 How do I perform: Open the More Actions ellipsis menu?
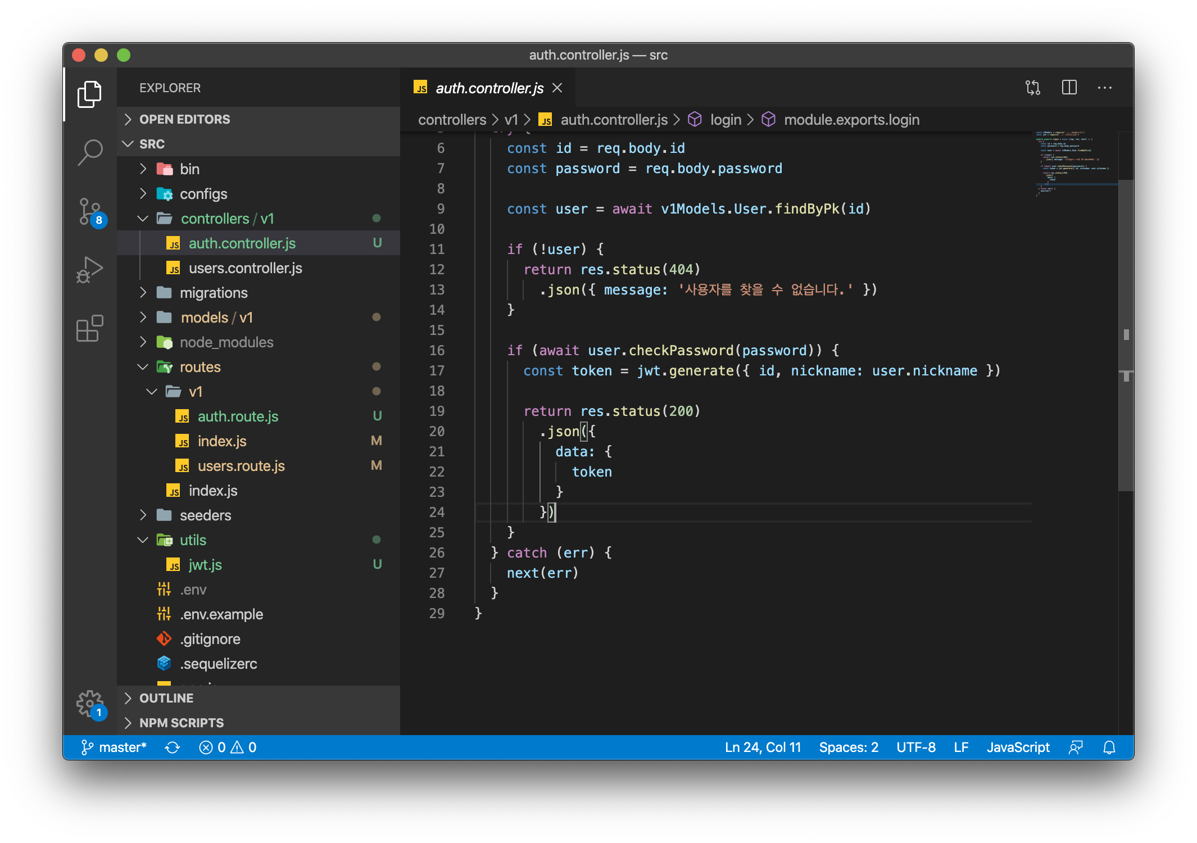pyautogui.click(x=1104, y=88)
